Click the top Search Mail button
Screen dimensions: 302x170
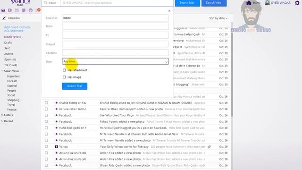187,3
